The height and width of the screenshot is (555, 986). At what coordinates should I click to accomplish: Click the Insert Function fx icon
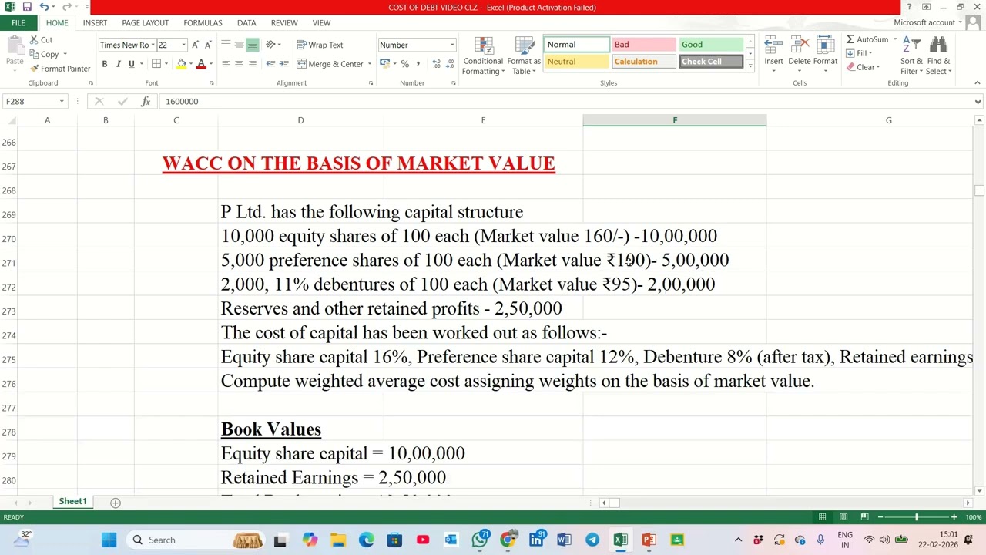pos(145,101)
